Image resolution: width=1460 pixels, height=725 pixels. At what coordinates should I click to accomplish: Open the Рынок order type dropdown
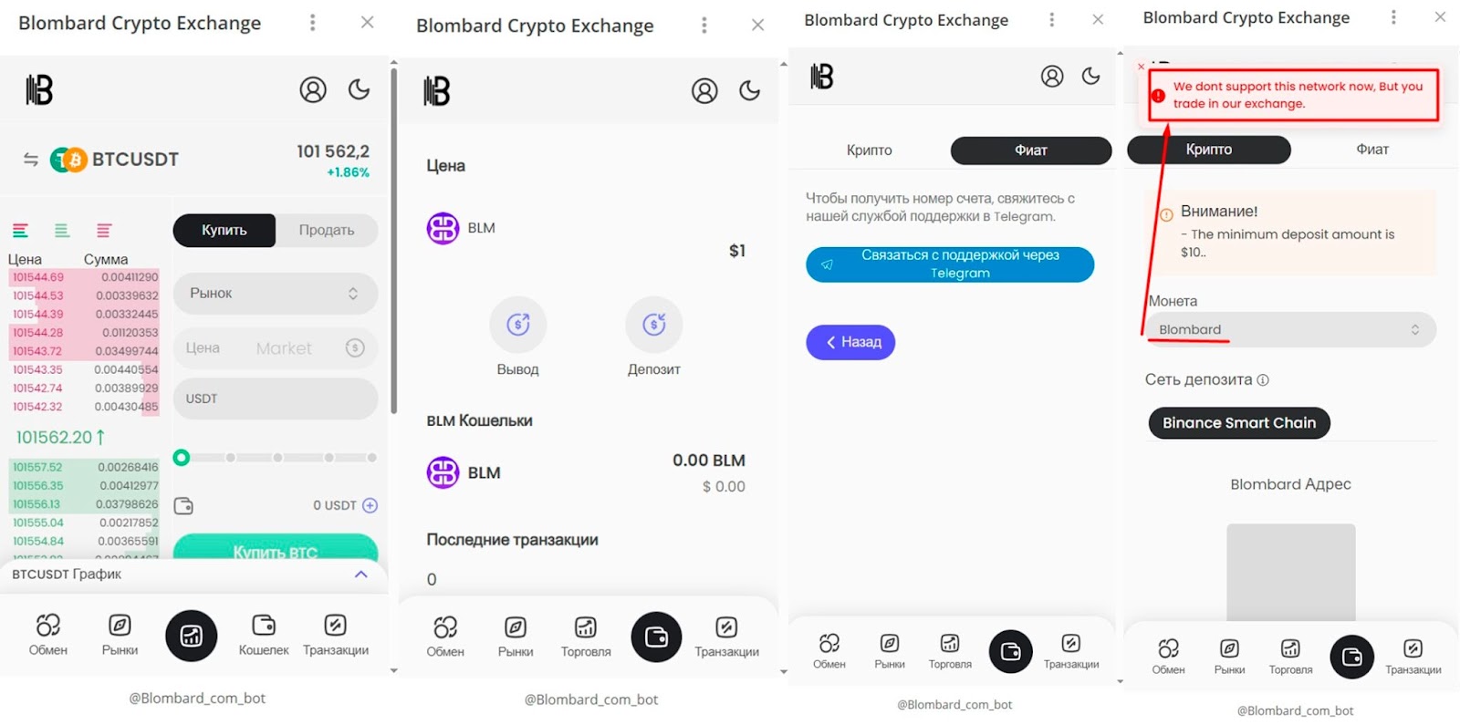coord(276,294)
